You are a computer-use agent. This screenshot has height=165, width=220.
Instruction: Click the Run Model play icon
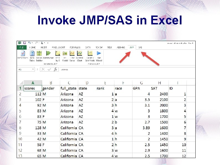(99, 56)
